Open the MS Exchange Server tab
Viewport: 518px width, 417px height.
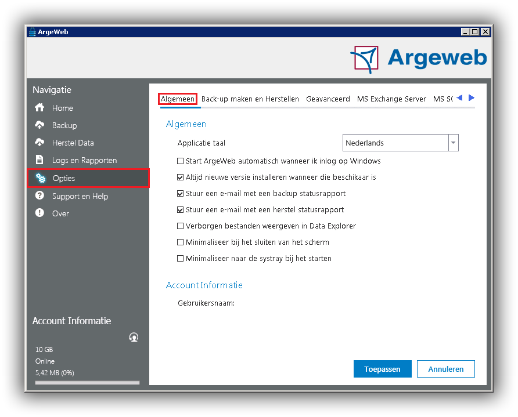click(391, 99)
